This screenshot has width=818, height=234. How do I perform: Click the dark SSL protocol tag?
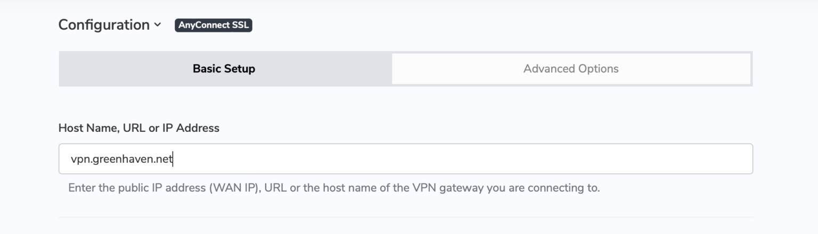click(x=213, y=25)
